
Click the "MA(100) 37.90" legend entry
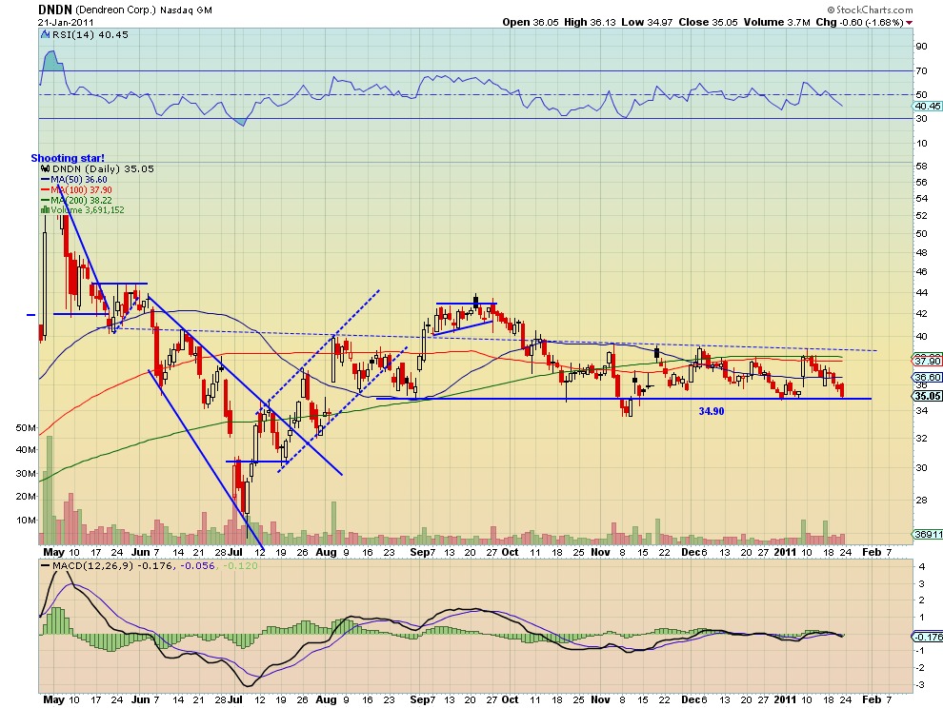coord(81,190)
